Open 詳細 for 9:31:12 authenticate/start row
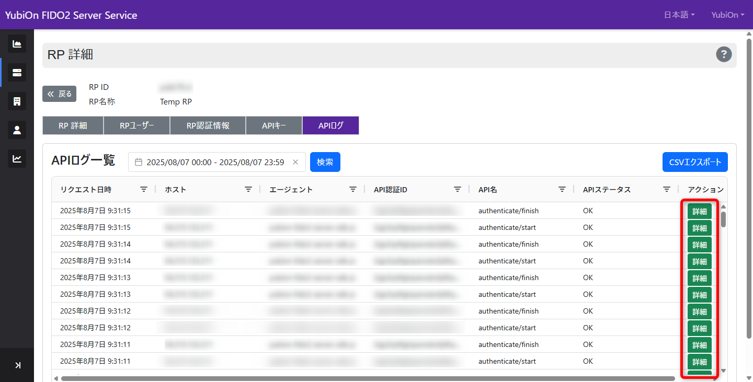 (x=700, y=328)
